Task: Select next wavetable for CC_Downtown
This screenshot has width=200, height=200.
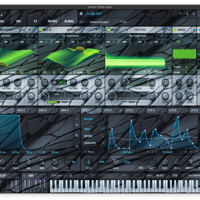Action: [x=103, y=36]
